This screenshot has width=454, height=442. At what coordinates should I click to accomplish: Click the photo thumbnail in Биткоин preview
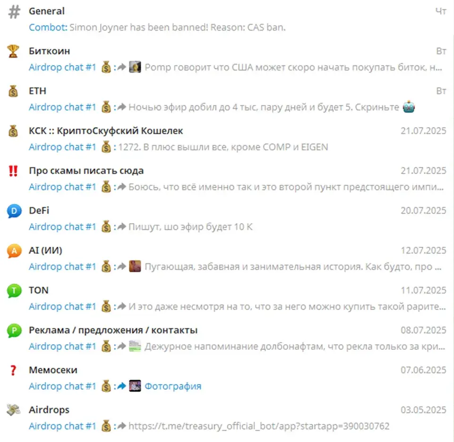pos(135,67)
